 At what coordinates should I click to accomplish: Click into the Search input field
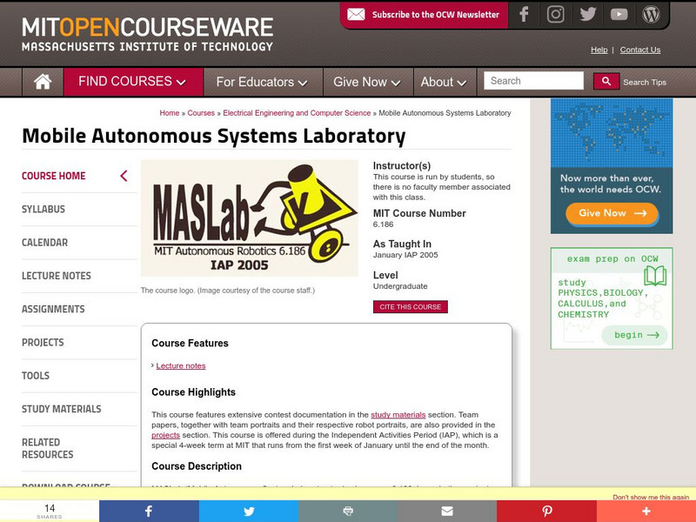533,81
